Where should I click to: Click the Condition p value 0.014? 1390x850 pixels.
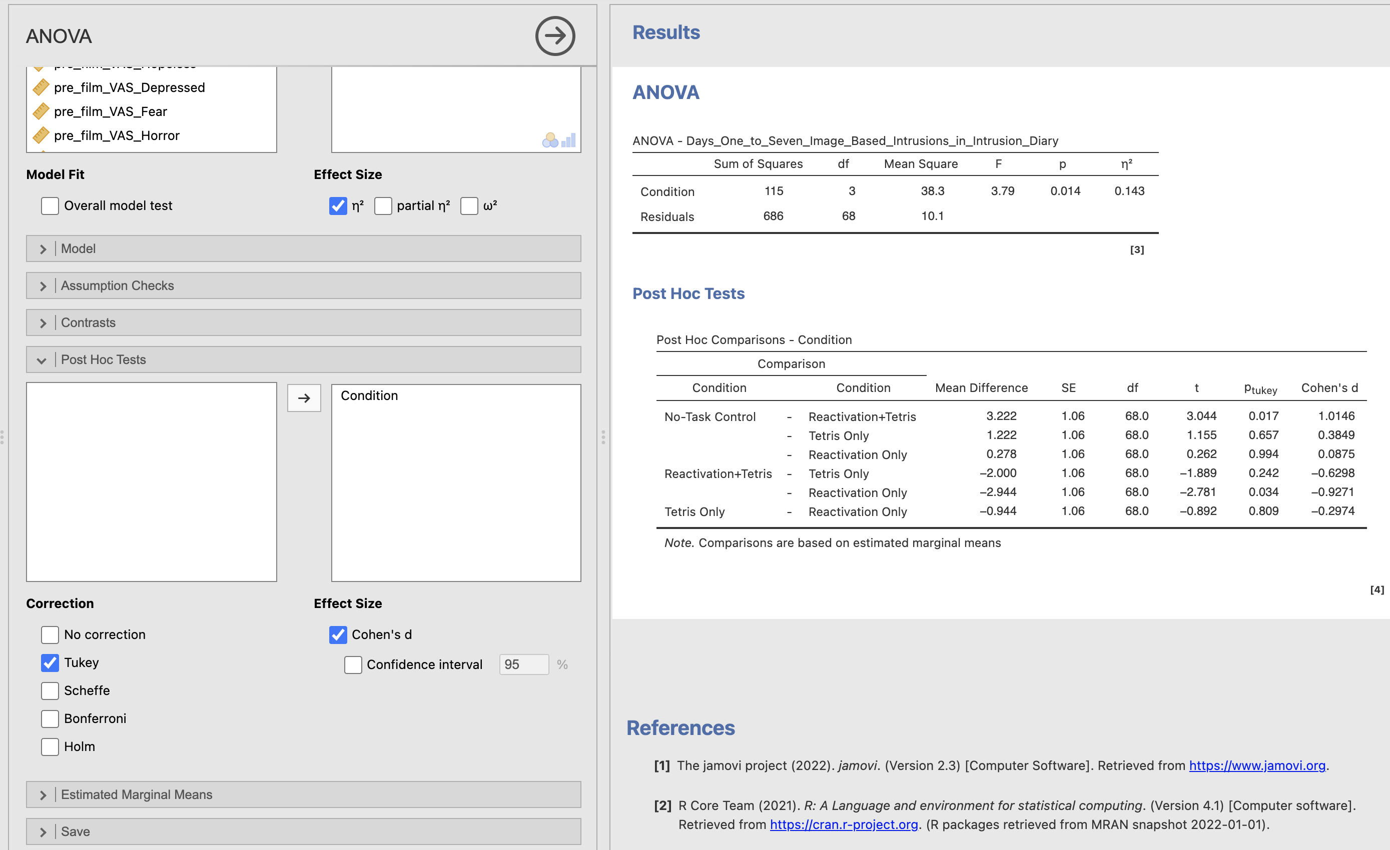pyautogui.click(x=1066, y=191)
